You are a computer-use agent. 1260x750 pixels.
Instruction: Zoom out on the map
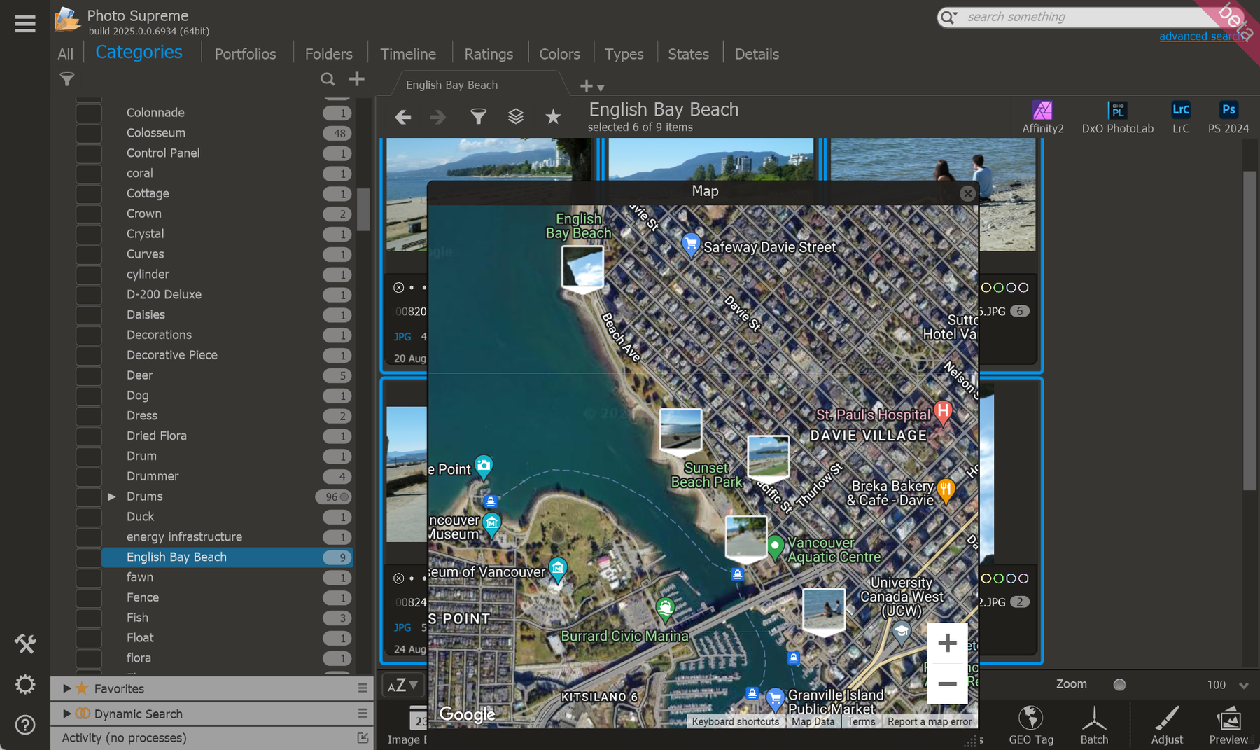(x=947, y=683)
